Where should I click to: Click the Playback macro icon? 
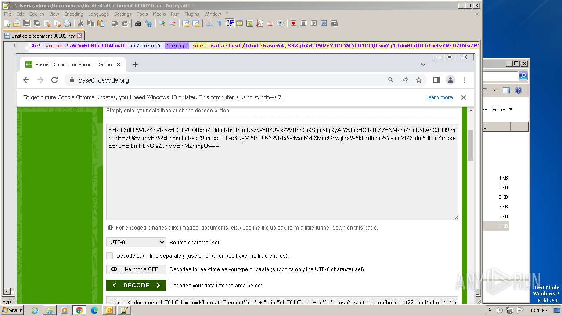coord(314,23)
